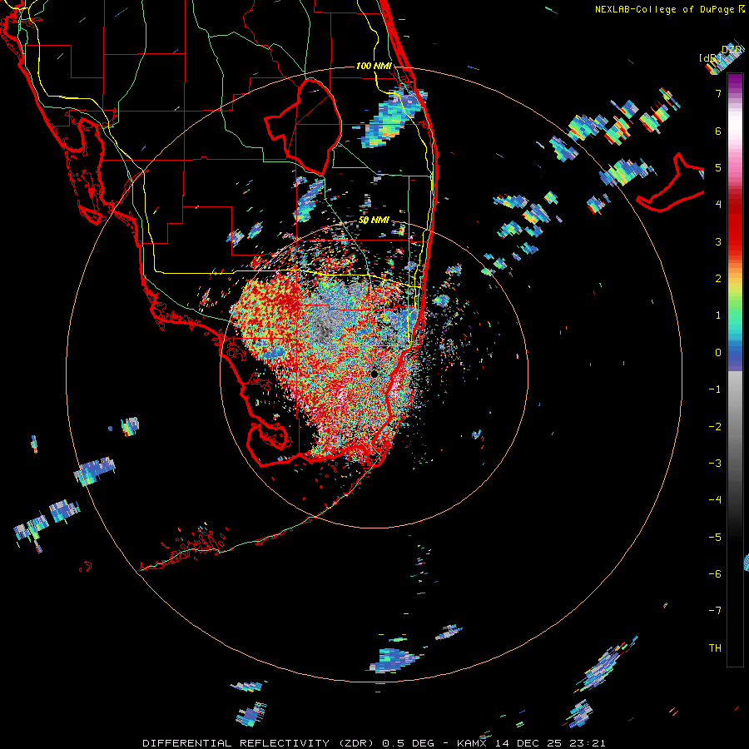The width and height of the screenshot is (749, 749).
Task: Click the ZDR color scale bar
Action: click(x=735, y=370)
